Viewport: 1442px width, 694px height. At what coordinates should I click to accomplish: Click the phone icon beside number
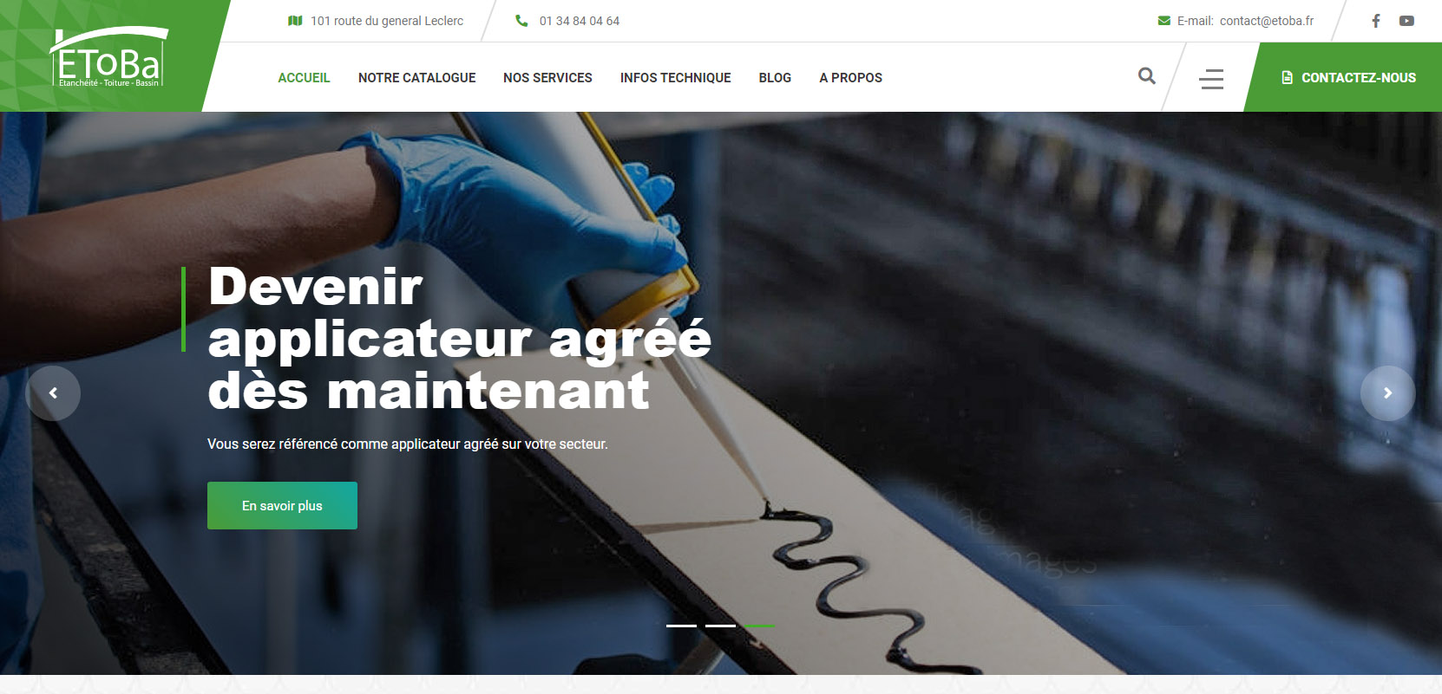[x=521, y=21]
